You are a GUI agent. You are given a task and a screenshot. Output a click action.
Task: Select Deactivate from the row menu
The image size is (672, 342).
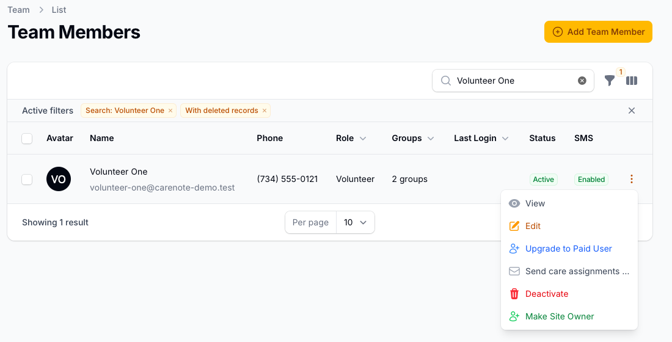coord(569,294)
